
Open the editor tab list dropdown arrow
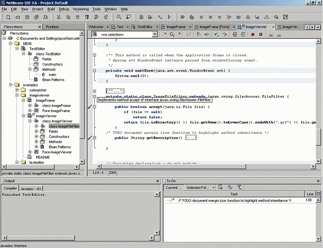pyautogui.click(x=318, y=27)
